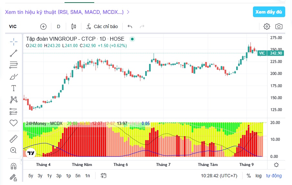Image resolution: width=292 pixels, height=185 pixels.
Task: Click the 275.00 price axis label
Action: [x=276, y=38]
